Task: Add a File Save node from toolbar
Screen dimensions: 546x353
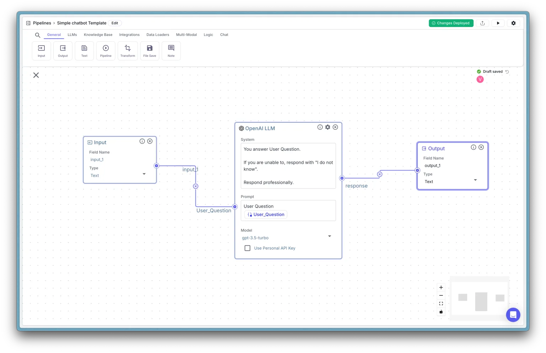Action: pyautogui.click(x=150, y=51)
